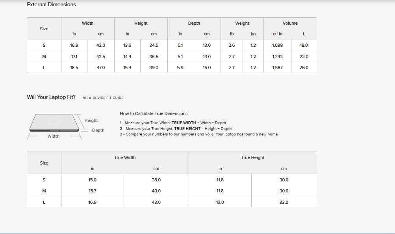Click the 1,343 cu in volume cell

click(277, 57)
